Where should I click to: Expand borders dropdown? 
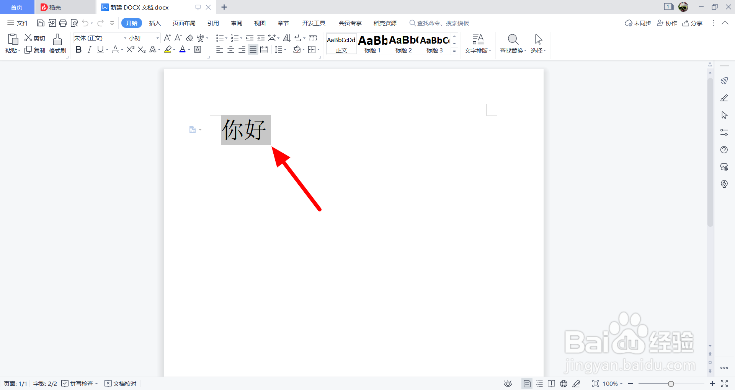(318, 50)
